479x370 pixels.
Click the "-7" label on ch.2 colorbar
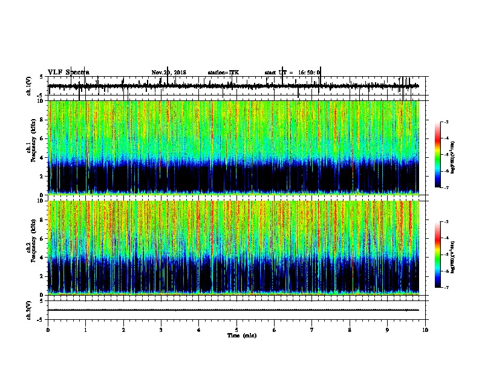446,288
